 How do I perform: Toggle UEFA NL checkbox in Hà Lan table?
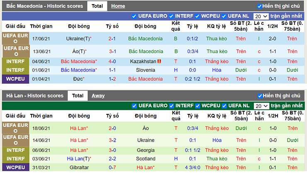(x=224, y=106)
